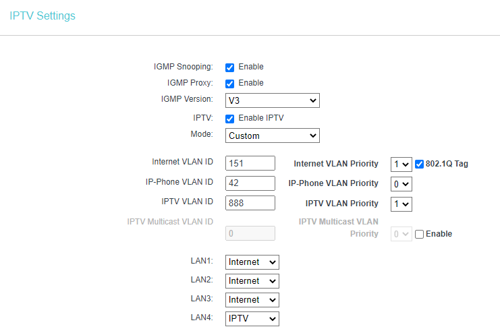Open the LAN2 port mode dropdown

click(x=252, y=280)
